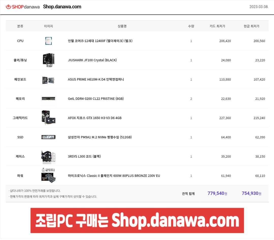Select the 카드 최저가 total 779,540원
The height and width of the screenshot is (240, 274).
pyautogui.click(x=217, y=193)
